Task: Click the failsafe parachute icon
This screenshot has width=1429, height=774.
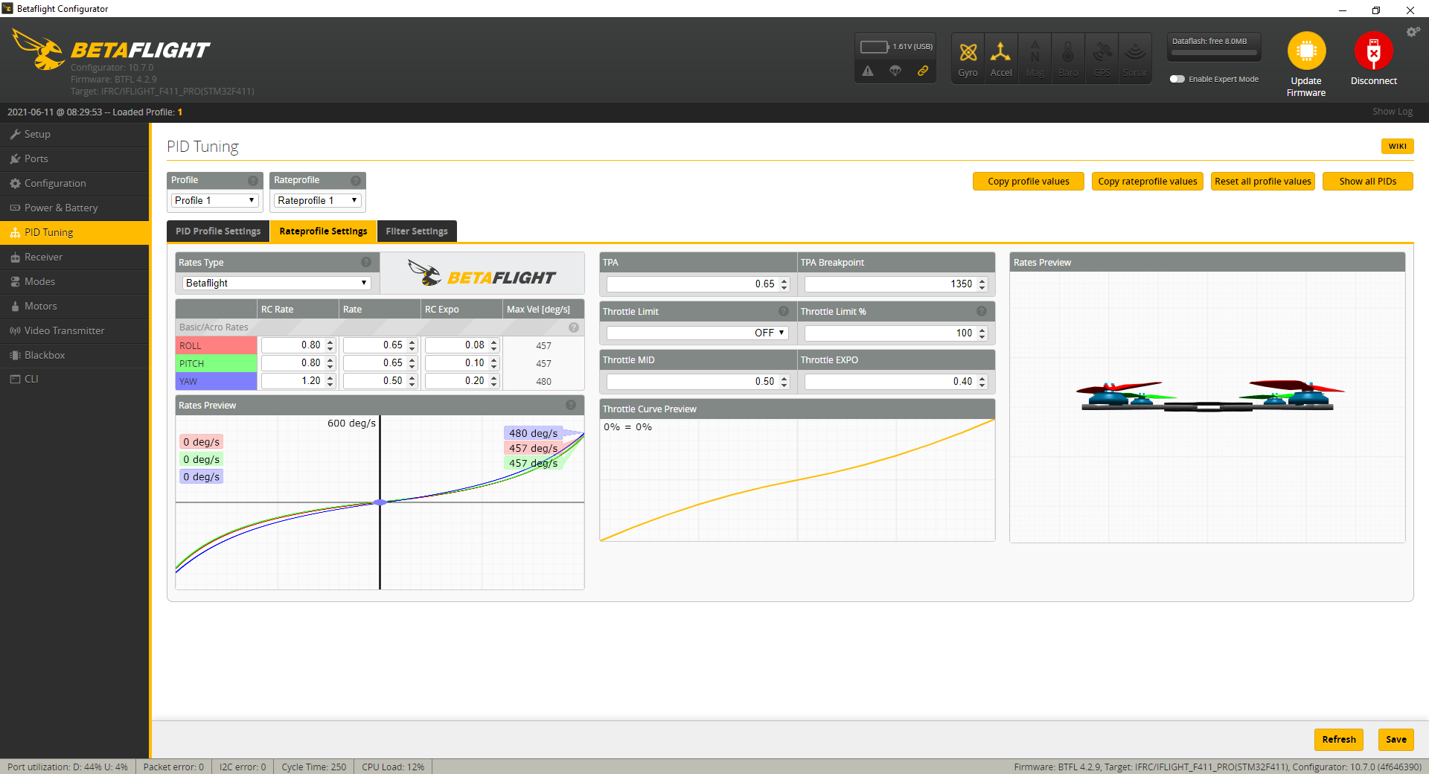Action: pyautogui.click(x=895, y=71)
